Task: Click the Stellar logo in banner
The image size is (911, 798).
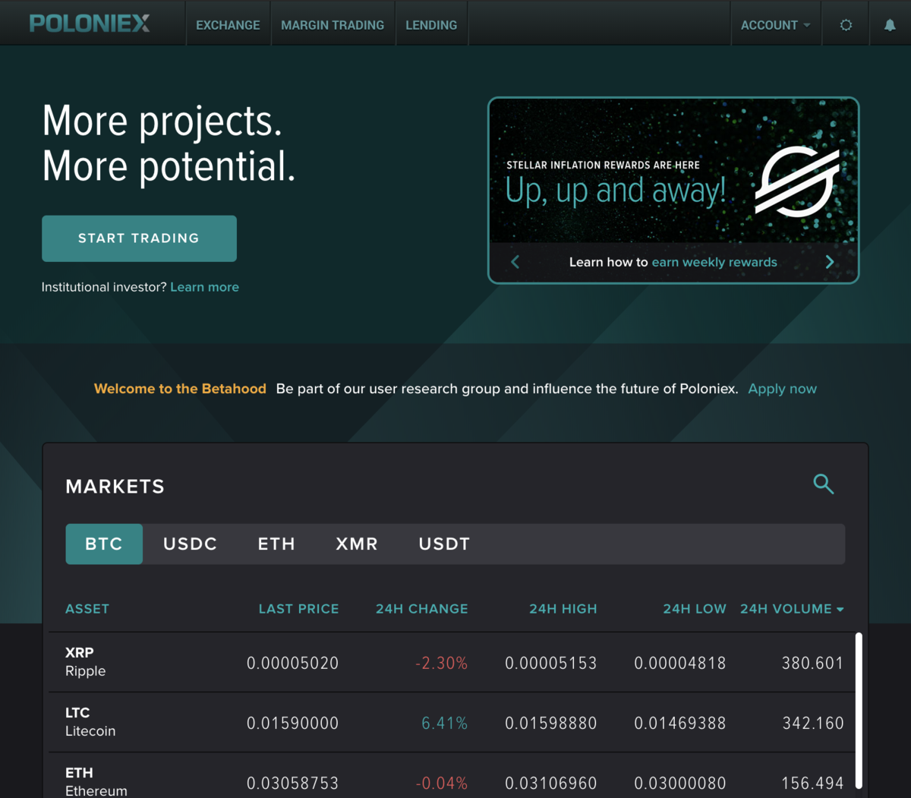Action: point(797,182)
